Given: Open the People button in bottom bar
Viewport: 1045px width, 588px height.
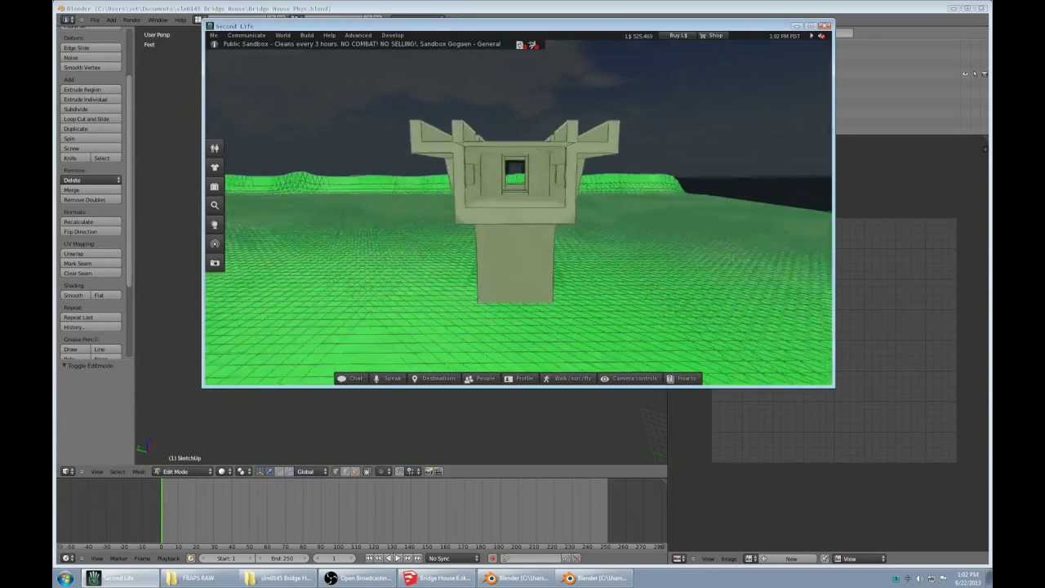Looking at the screenshot, I should [480, 378].
